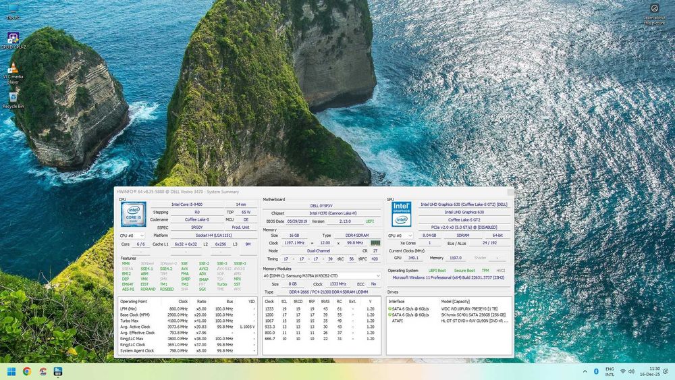Expand the memory module DIMM dropdown
675x380 pixels.
coord(321,276)
